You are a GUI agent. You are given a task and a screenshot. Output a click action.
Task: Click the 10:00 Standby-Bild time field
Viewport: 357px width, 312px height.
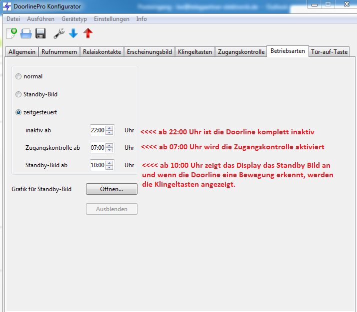point(97,165)
